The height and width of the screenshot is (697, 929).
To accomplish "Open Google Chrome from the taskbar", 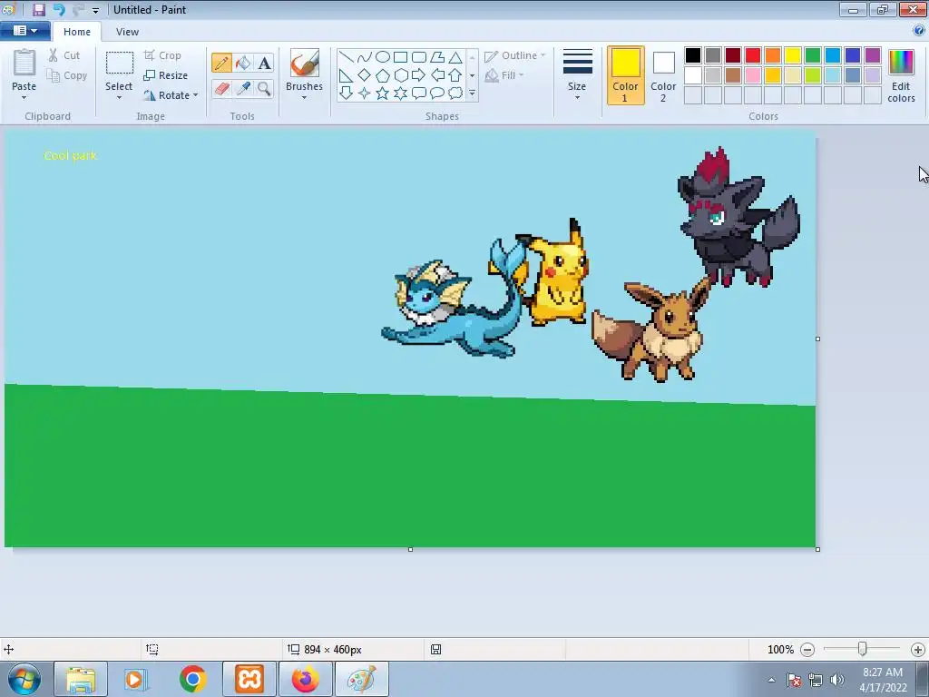I will pyautogui.click(x=192, y=679).
